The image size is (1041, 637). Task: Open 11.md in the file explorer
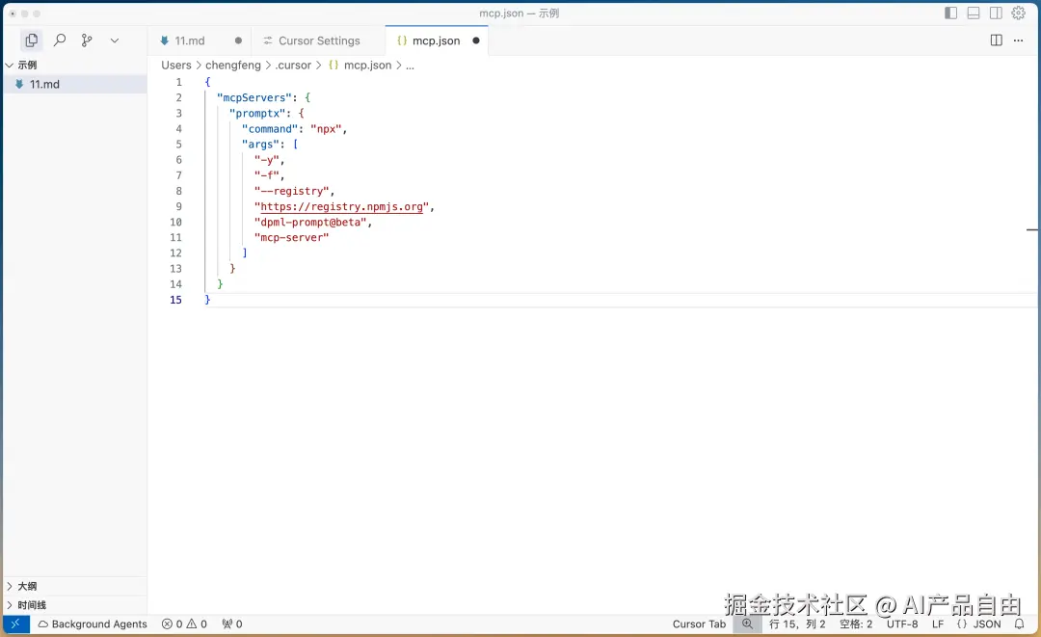(x=74, y=84)
